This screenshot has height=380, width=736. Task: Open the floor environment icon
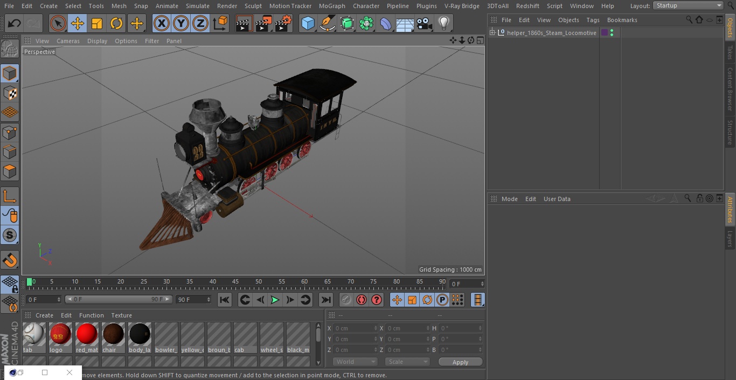coord(405,23)
